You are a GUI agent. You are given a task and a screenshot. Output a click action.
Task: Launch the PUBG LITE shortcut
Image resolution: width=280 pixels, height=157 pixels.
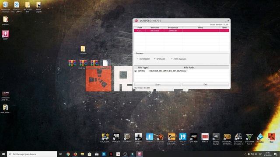[116, 138]
